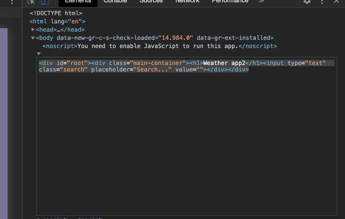This screenshot has height=219, width=345.
Task: Show more DevTools tabs chevron
Action: [261, 1]
